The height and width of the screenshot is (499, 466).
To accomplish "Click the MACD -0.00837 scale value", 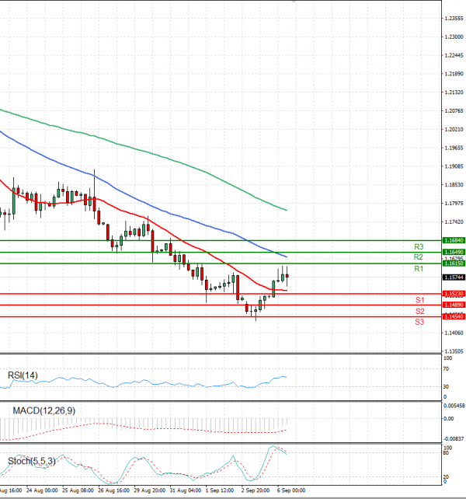I will point(454,439).
